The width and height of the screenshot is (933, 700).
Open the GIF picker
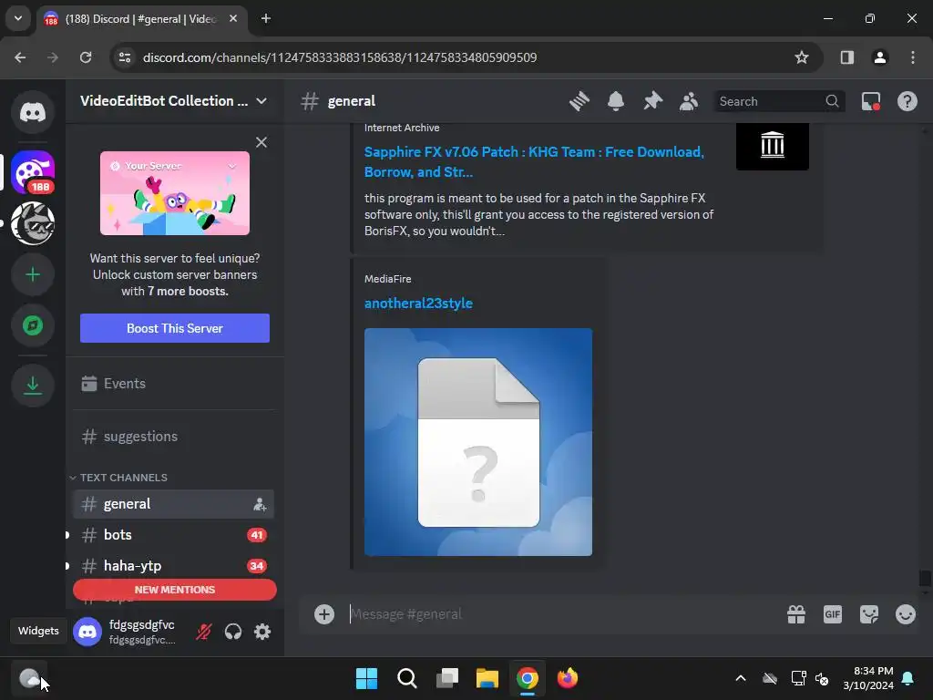pyautogui.click(x=833, y=614)
